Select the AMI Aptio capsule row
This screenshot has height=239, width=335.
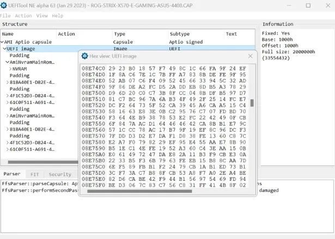click(x=128, y=42)
